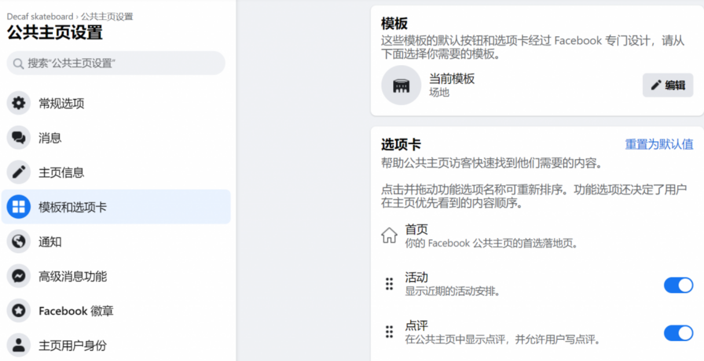Turn off the 活动 tab toggle

(x=678, y=285)
